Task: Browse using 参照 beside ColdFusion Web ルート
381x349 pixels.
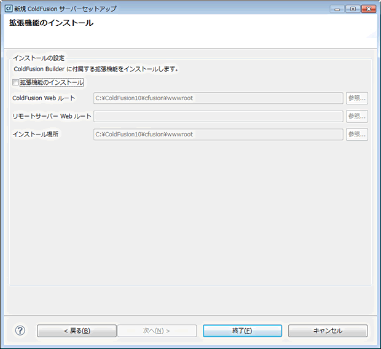Action: (x=357, y=98)
